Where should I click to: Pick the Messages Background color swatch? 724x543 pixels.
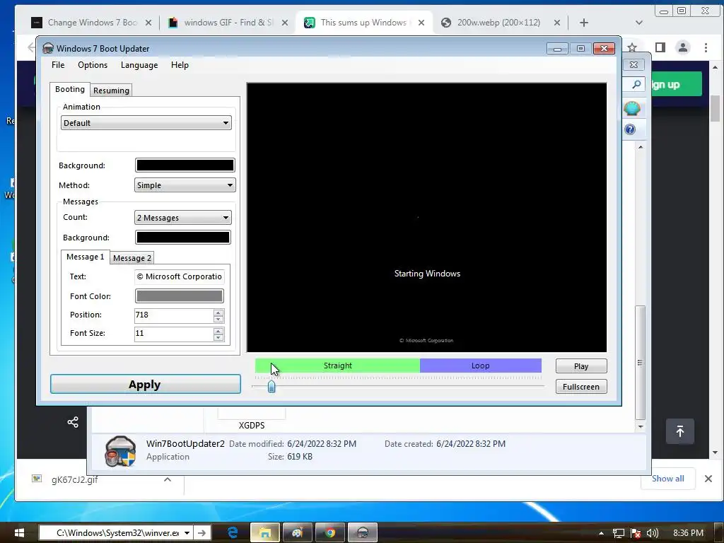183,238
